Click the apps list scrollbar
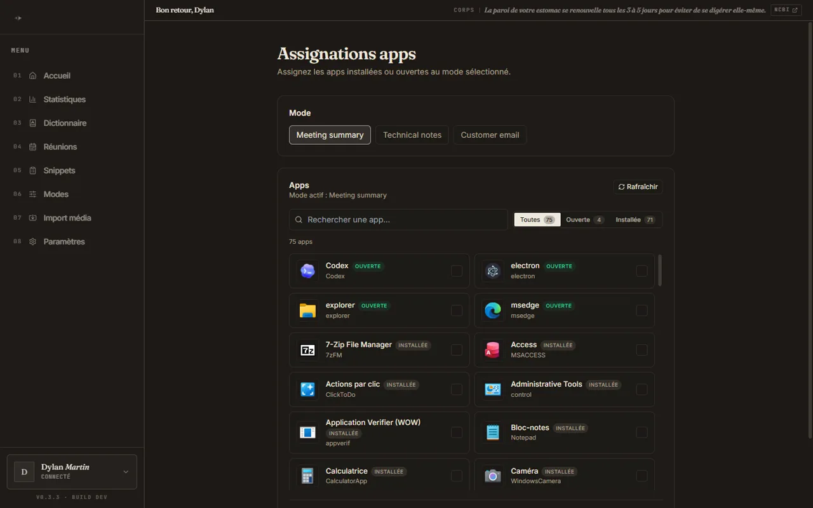The image size is (813, 508). tap(660, 271)
